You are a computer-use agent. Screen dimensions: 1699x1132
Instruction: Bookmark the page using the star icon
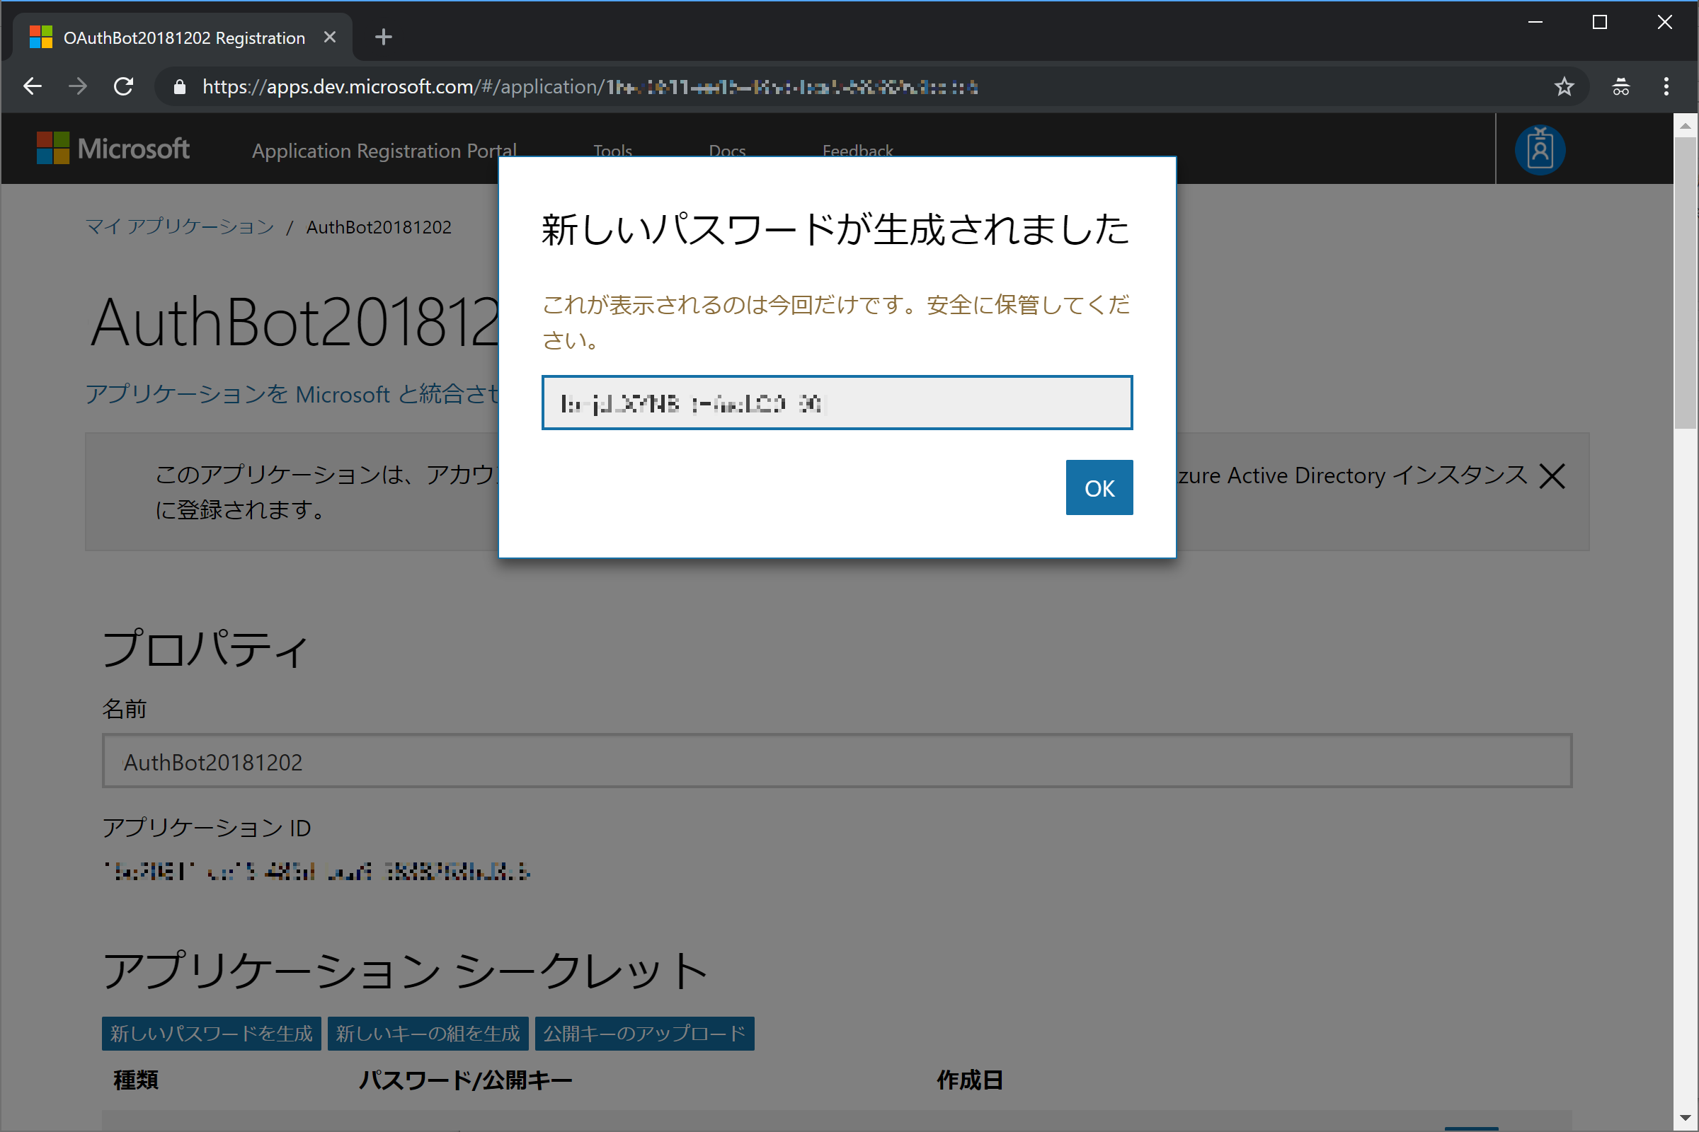(1564, 86)
